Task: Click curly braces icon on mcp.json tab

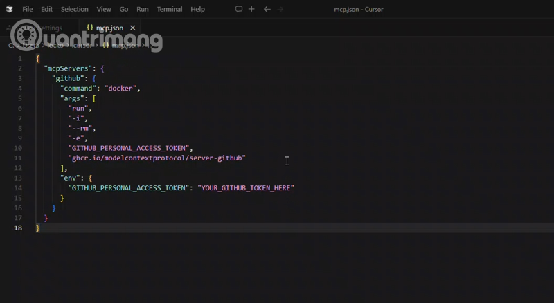Action: click(90, 28)
